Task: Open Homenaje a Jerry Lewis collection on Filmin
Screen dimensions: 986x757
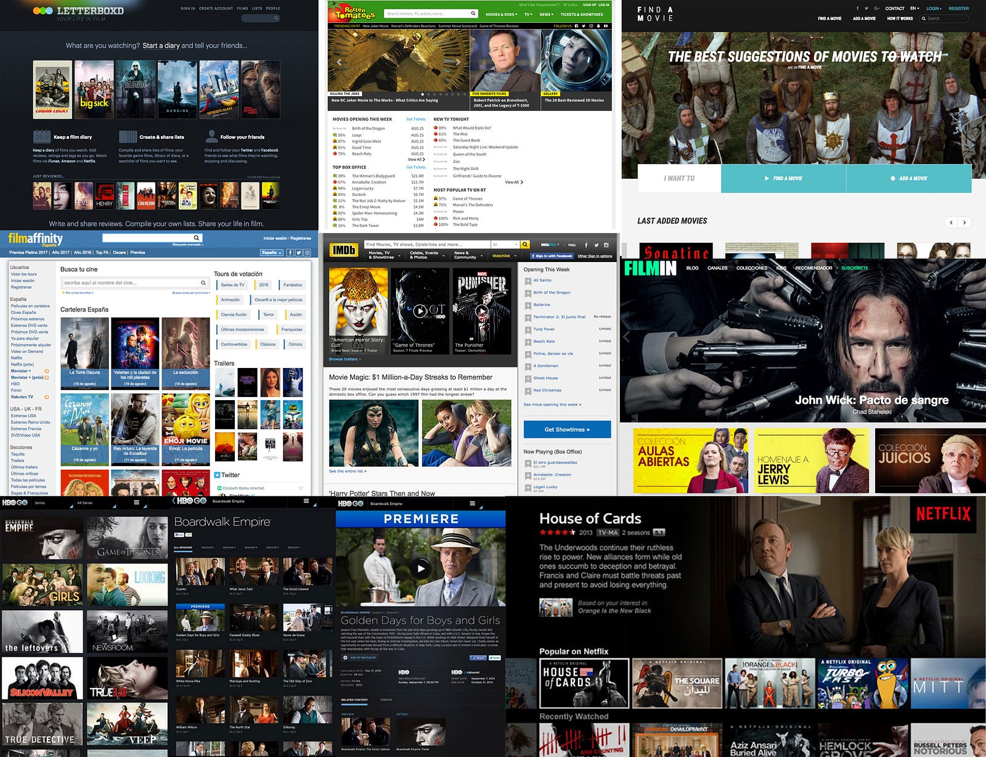Action: 812,460
